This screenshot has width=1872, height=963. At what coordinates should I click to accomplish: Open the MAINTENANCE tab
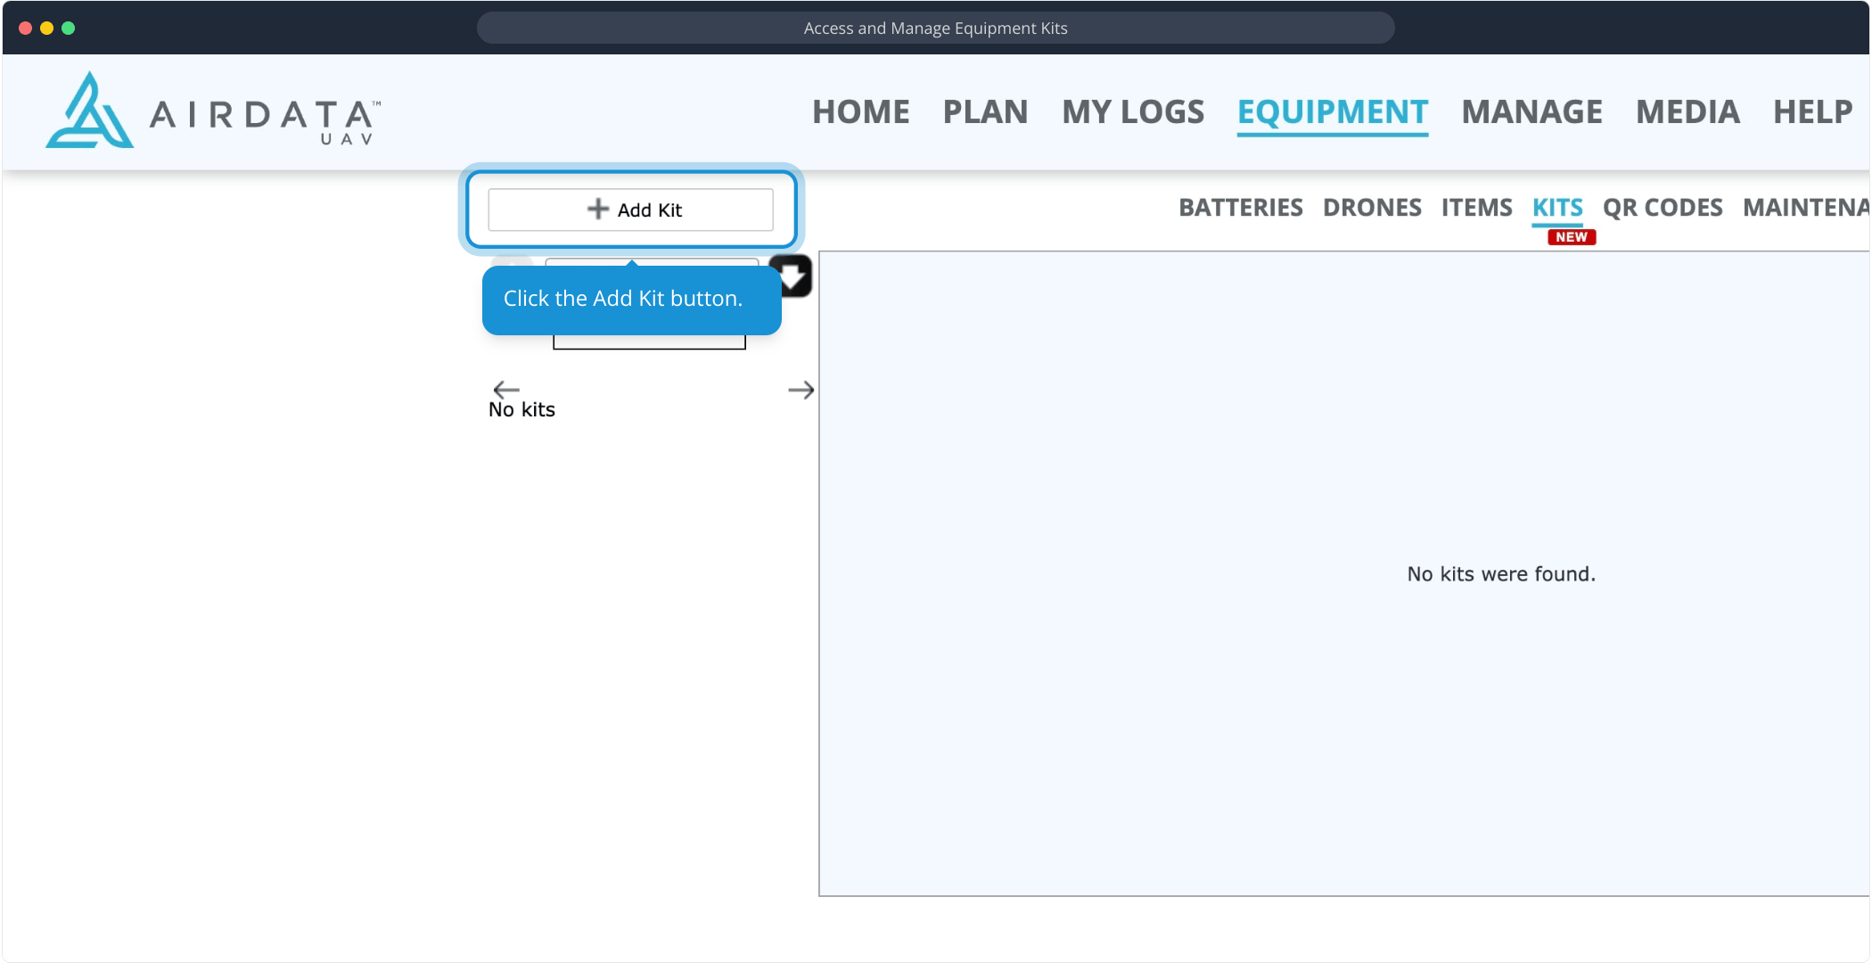pyautogui.click(x=1805, y=208)
